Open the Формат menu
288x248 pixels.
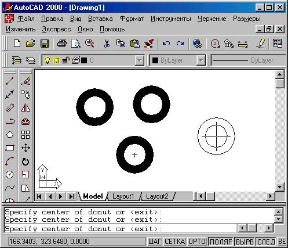coord(132,19)
